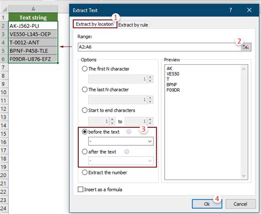261x214 pixels.
Task: Select cell BPNF-P458-TLE
Action: (x=33, y=50)
